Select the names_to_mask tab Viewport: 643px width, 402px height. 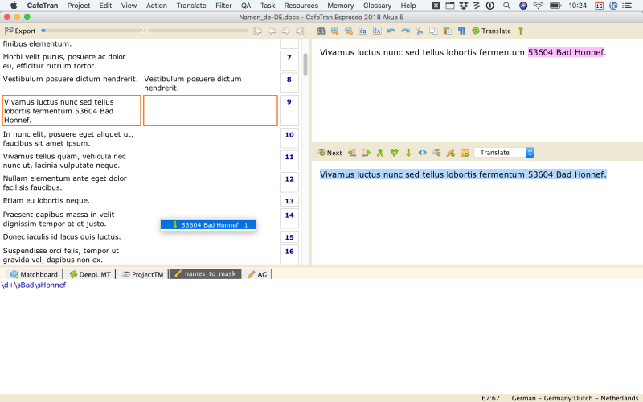[206, 274]
